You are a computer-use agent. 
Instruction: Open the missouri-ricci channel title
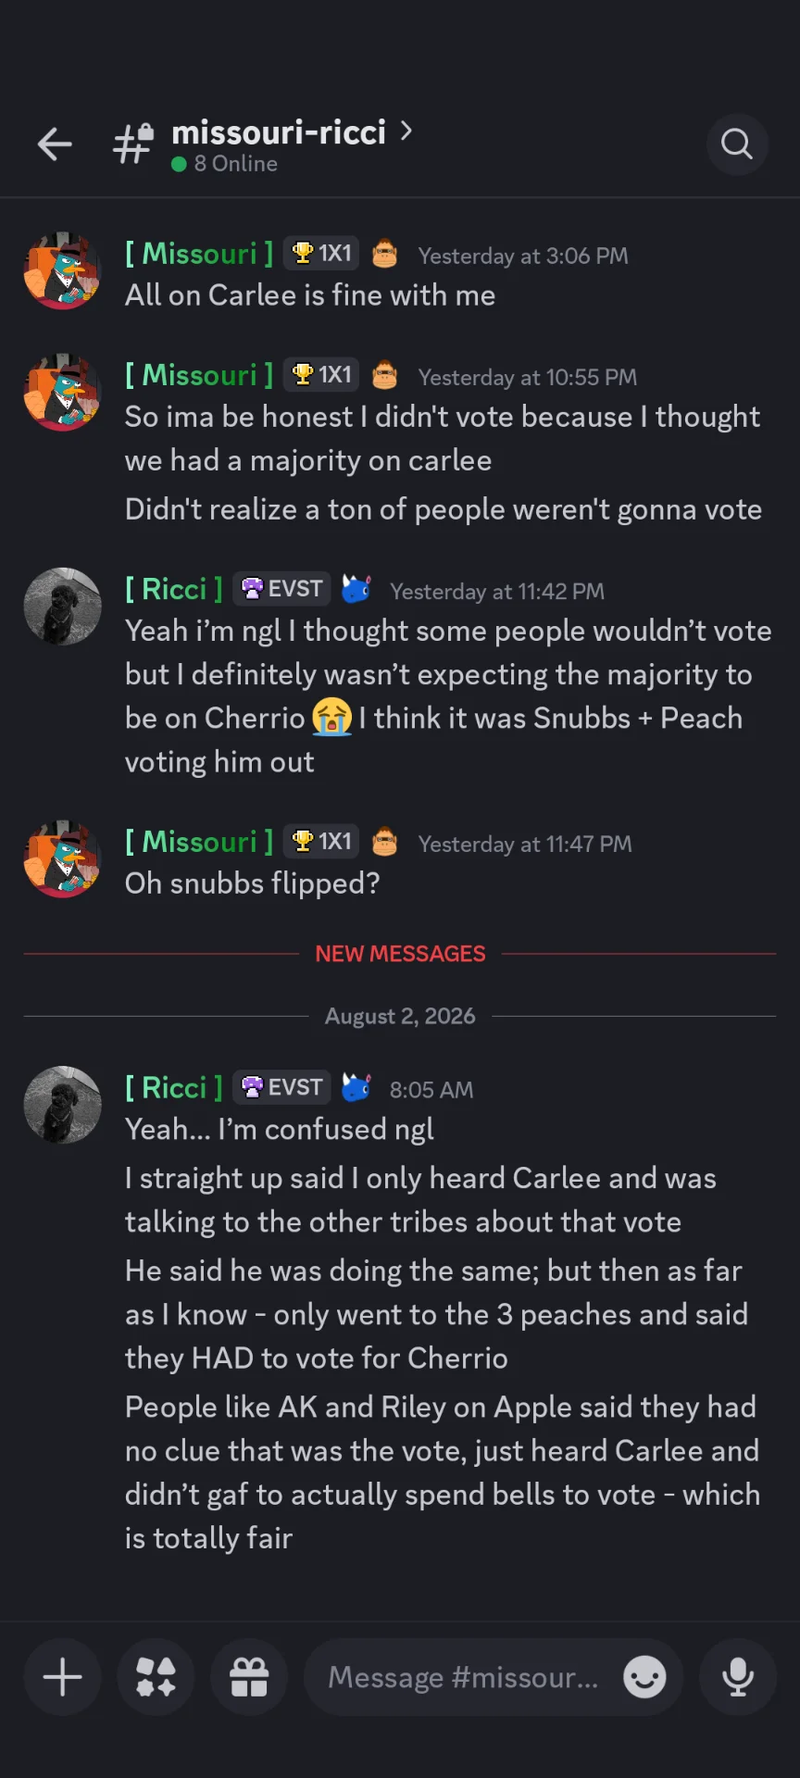[x=279, y=132]
